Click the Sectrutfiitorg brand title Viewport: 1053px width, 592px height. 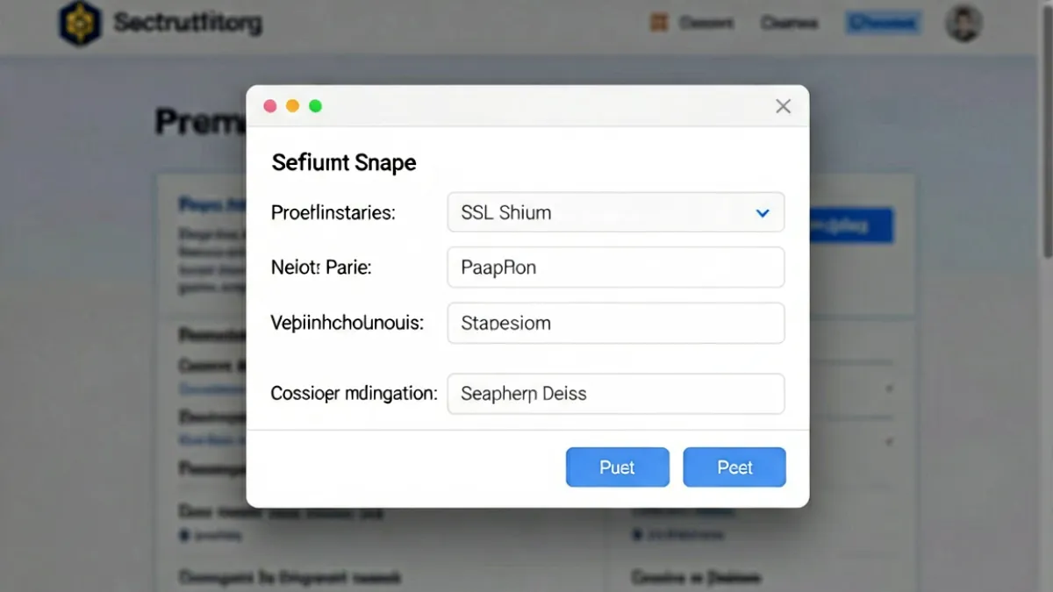tap(188, 23)
